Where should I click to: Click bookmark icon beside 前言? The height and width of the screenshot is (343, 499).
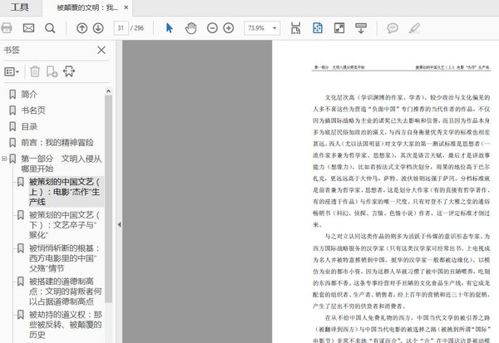pyautogui.click(x=12, y=142)
